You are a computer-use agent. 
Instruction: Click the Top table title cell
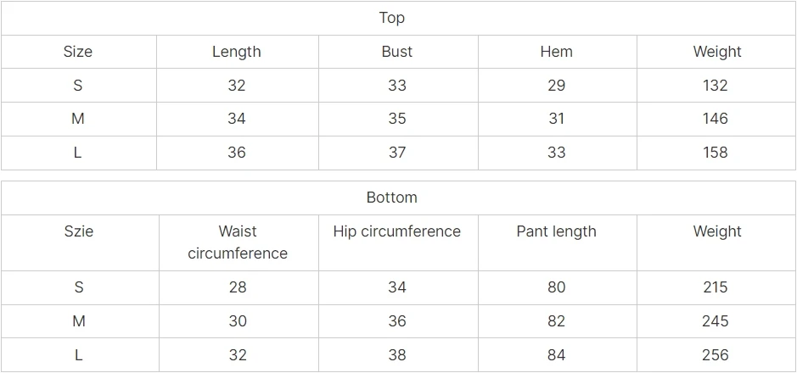click(x=399, y=19)
